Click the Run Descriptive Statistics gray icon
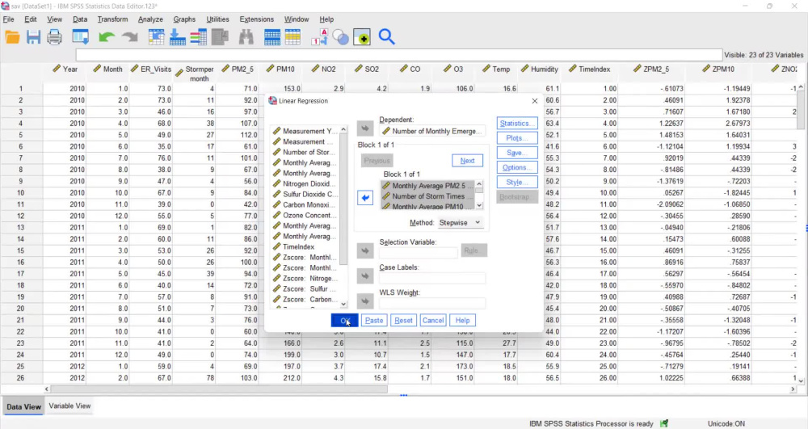Image resolution: width=808 pixels, height=429 pixels. click(220, 37)
